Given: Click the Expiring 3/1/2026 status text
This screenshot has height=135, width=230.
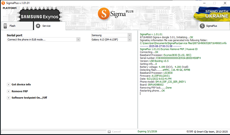Looking at the screenshot, I should 147,131.
